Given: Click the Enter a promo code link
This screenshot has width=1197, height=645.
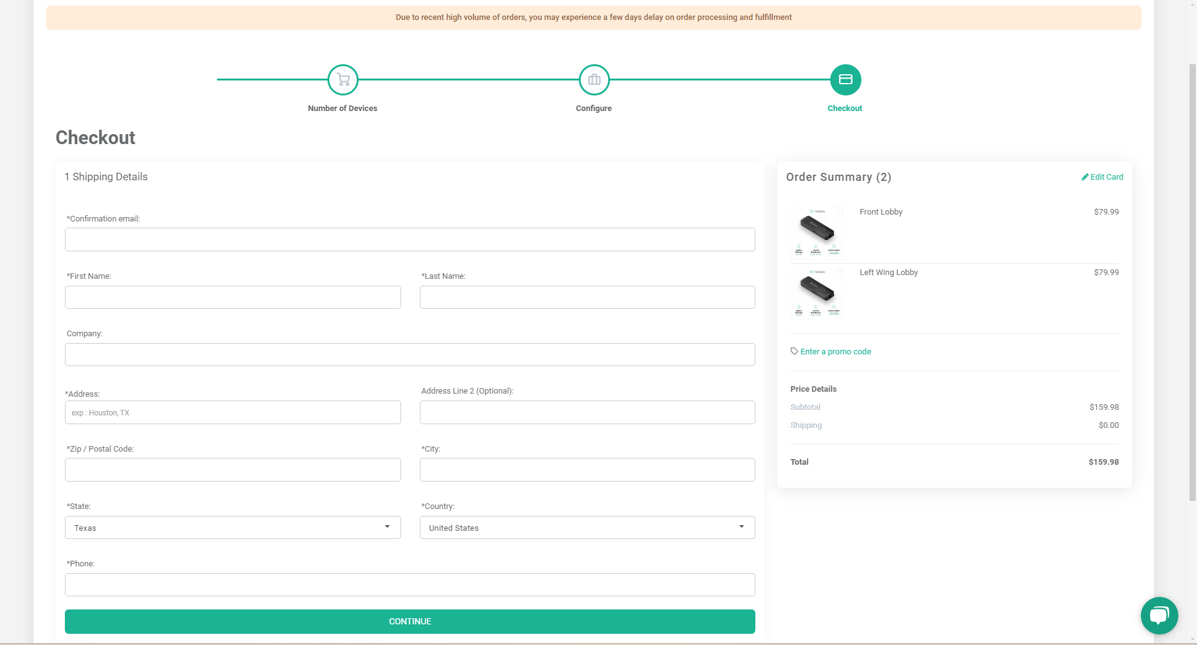Looking at the screenshot, I should pos(835,351).
